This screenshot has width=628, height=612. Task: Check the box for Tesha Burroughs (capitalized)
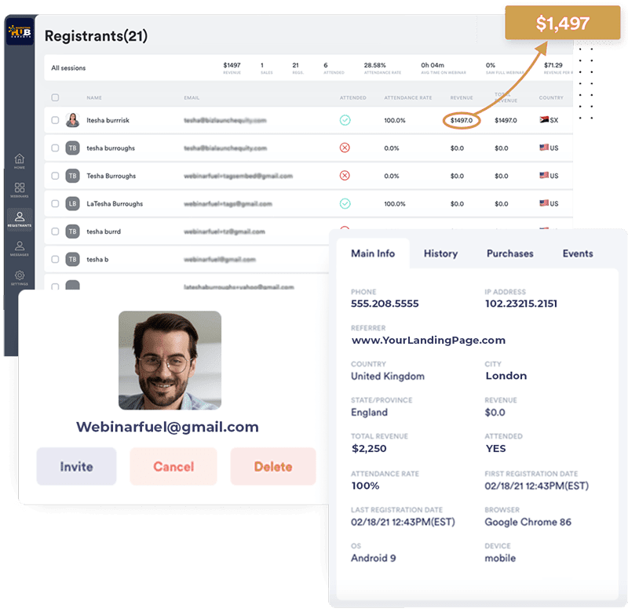point(55,176)
